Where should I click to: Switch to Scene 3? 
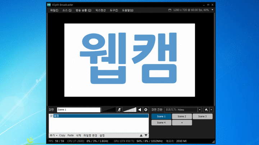point(203,116)
